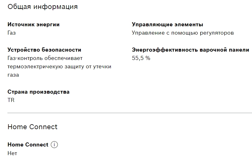Screen dimensions: 252x165
Task: Click the "Нет" value under Home Connect
Action: (12, 153)
